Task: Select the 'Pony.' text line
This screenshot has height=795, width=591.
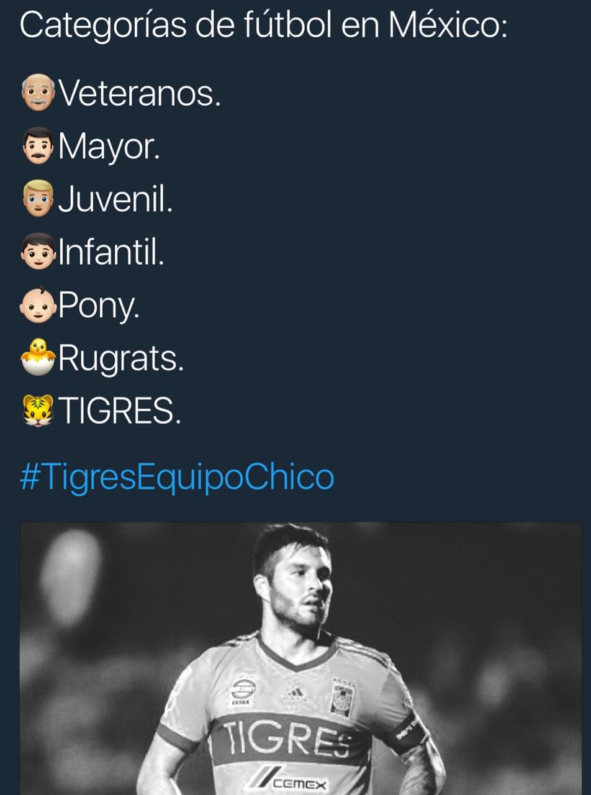Action: tap(99, 306)
